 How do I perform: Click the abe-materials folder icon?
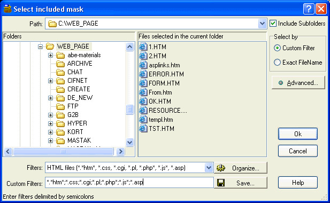tap(60, 55)
